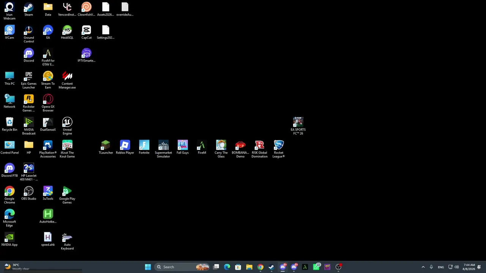Image resolution: width=486 pixels, height=273 pixels.
Task: Select the AutoHotkey desktop icon
Action: [48, 217]
